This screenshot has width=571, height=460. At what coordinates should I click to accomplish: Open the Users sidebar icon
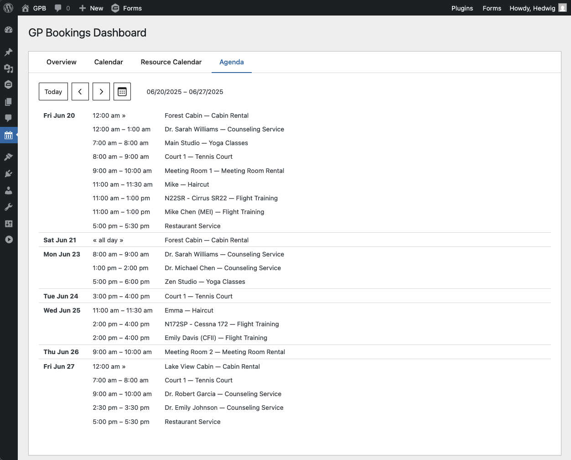(x=8, y=190)
